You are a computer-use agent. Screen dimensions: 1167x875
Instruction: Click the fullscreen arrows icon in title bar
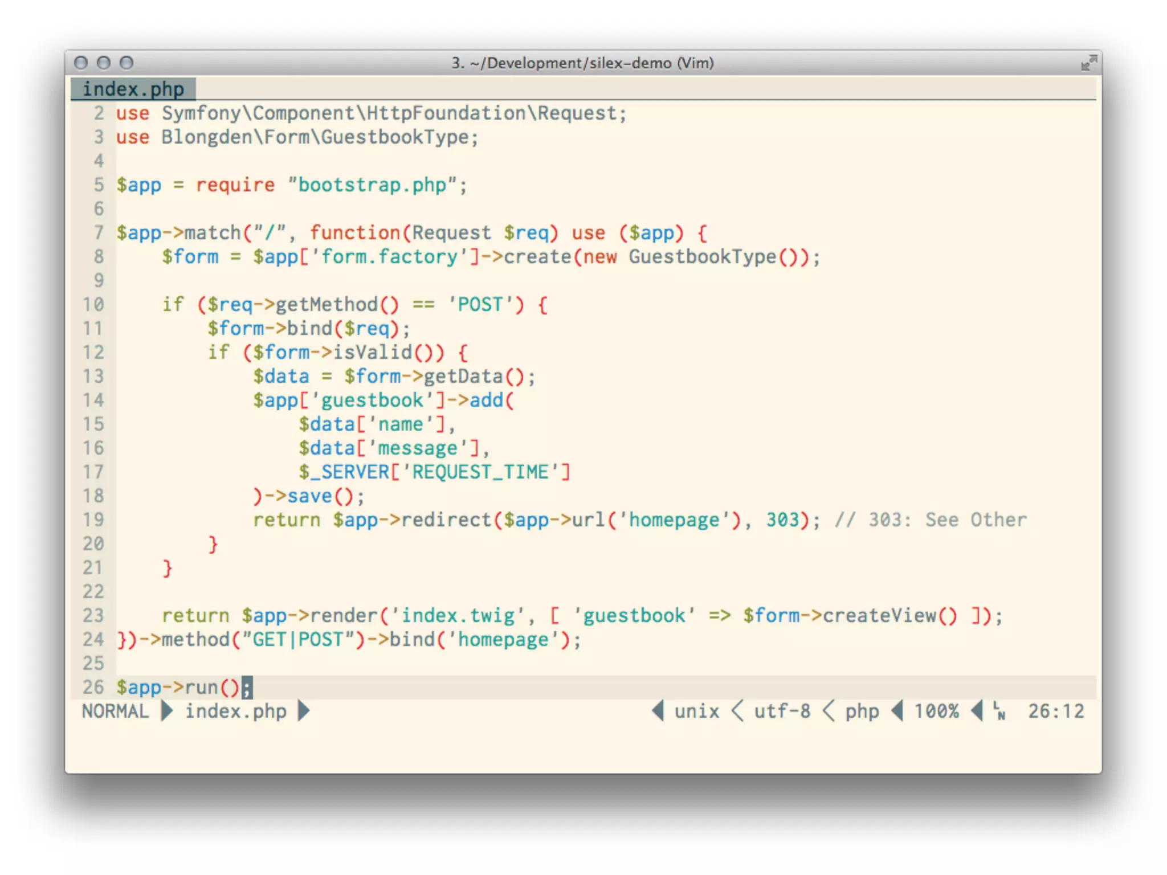click(x=1088, y=63)
